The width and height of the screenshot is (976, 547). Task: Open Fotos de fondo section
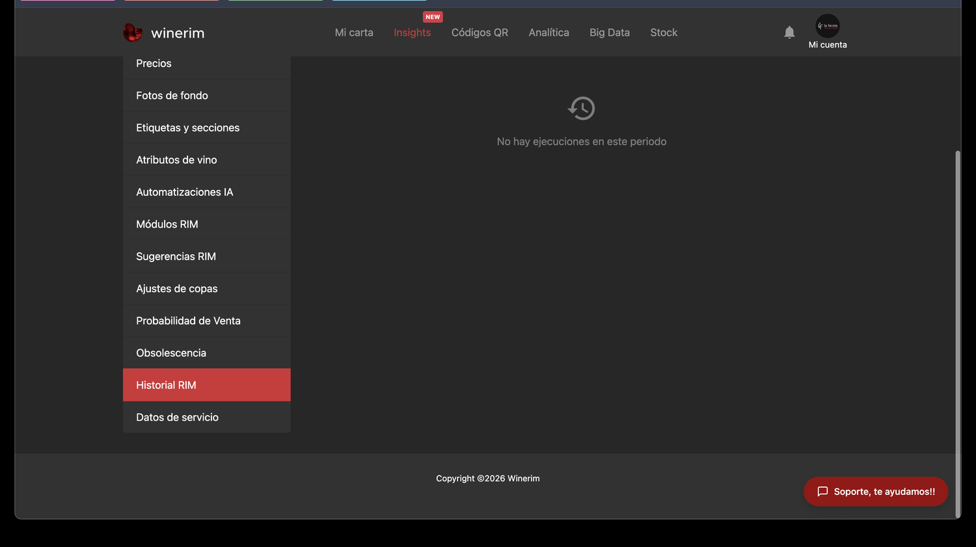(x=207, y=96)
